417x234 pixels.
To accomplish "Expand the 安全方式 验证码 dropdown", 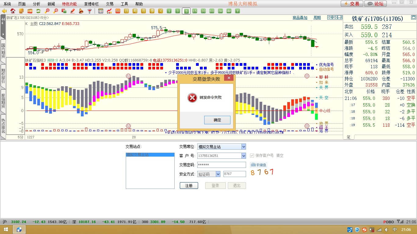I will click(x=218, y=174).
